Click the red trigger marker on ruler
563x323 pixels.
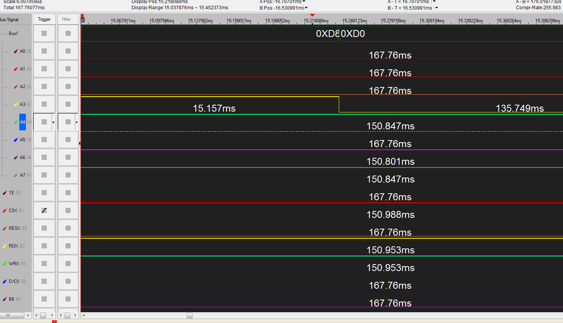coord(313,15)
